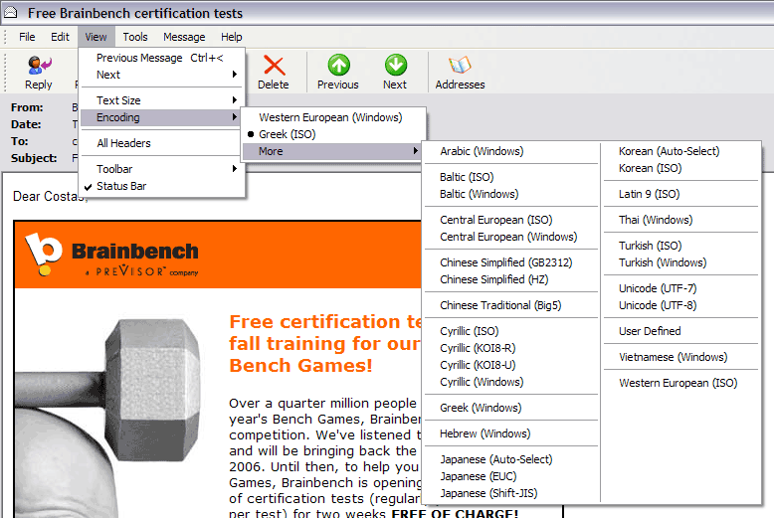The height and width of the screenshot is (518, 774).
Task: Choose Japanese (Shift-JIS) encoding
Action: [511, 493]
